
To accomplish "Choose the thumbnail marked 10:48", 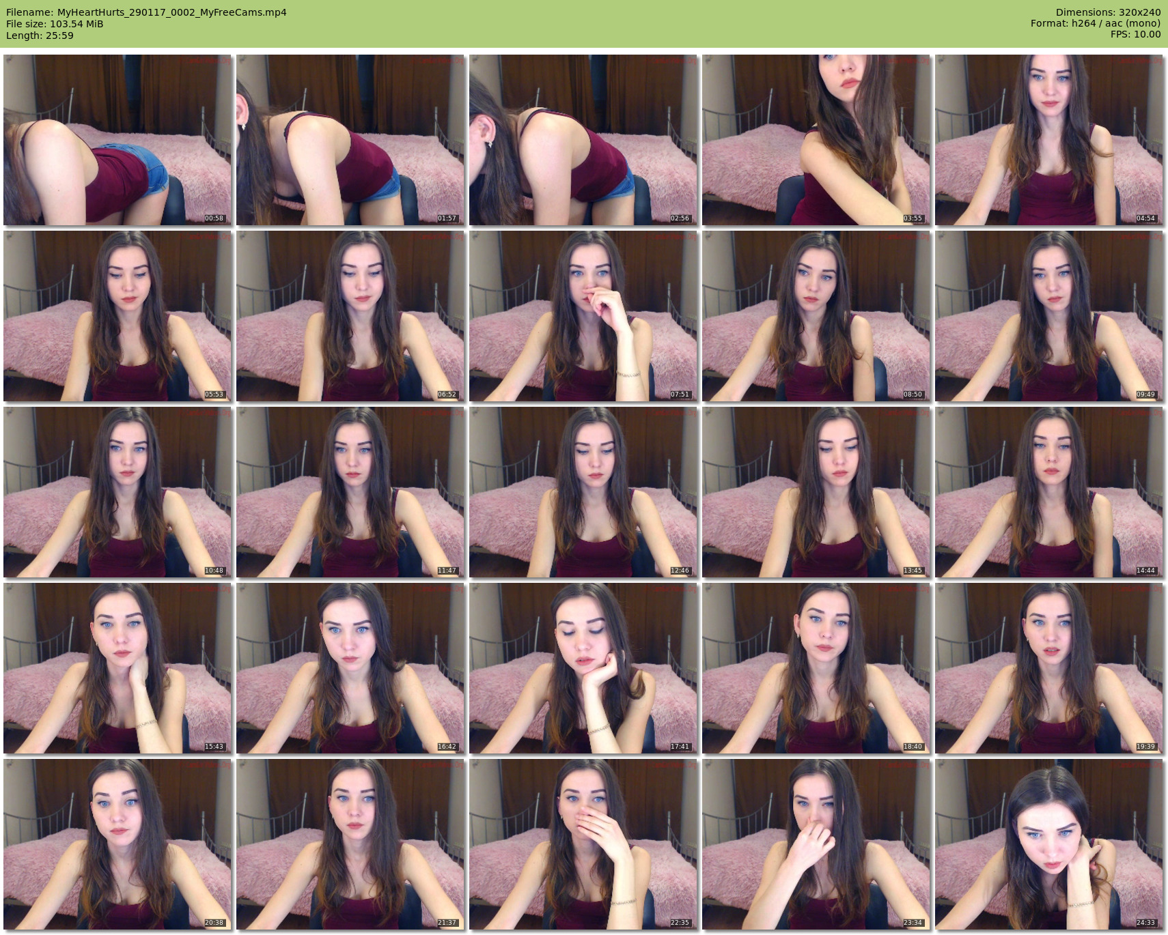I will [x=117, y=492].
